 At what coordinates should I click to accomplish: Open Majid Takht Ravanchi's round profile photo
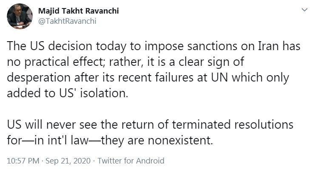point(20,16)
